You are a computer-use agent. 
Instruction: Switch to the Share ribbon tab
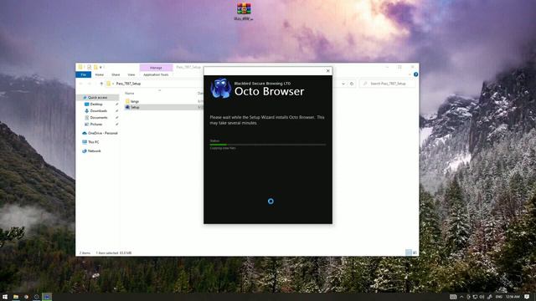pos(116,74)
